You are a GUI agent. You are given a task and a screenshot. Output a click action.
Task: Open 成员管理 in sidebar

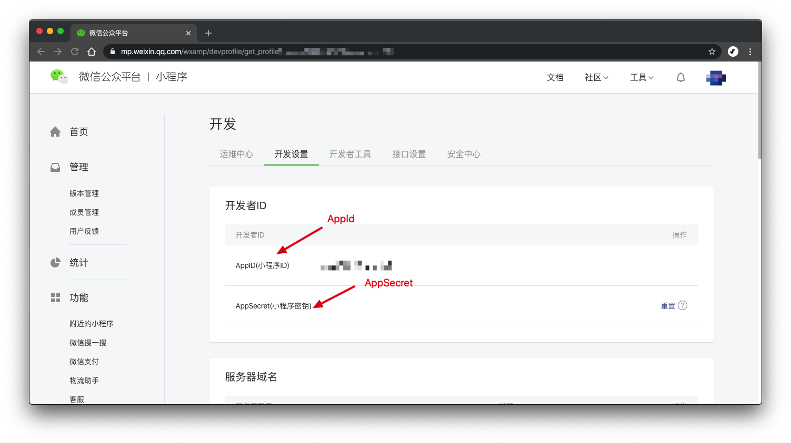(84, 212)
